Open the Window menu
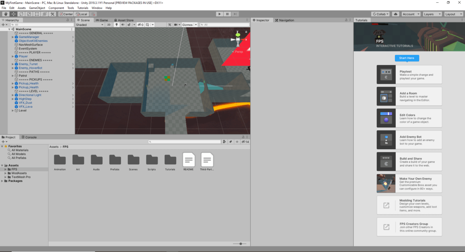The height and width of the screenshot is (252, 465). (97, 7)
